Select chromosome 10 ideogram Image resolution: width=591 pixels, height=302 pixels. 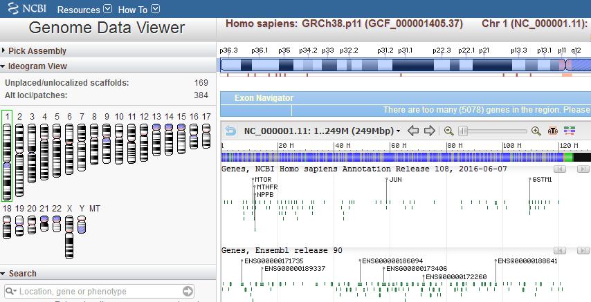click(119, 144)
